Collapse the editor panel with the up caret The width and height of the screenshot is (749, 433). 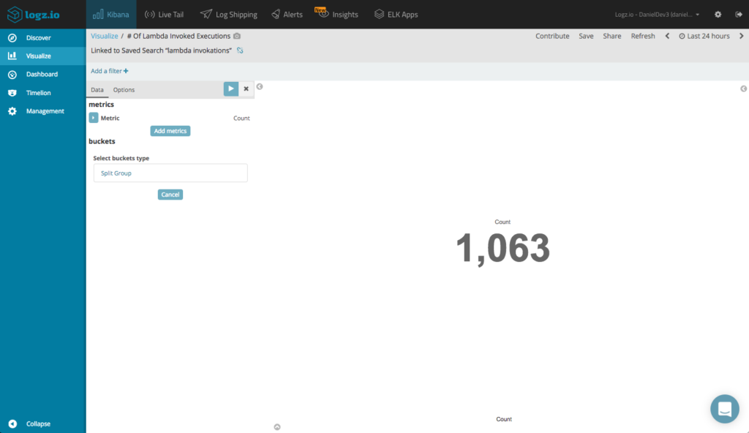tap(277, 426)
